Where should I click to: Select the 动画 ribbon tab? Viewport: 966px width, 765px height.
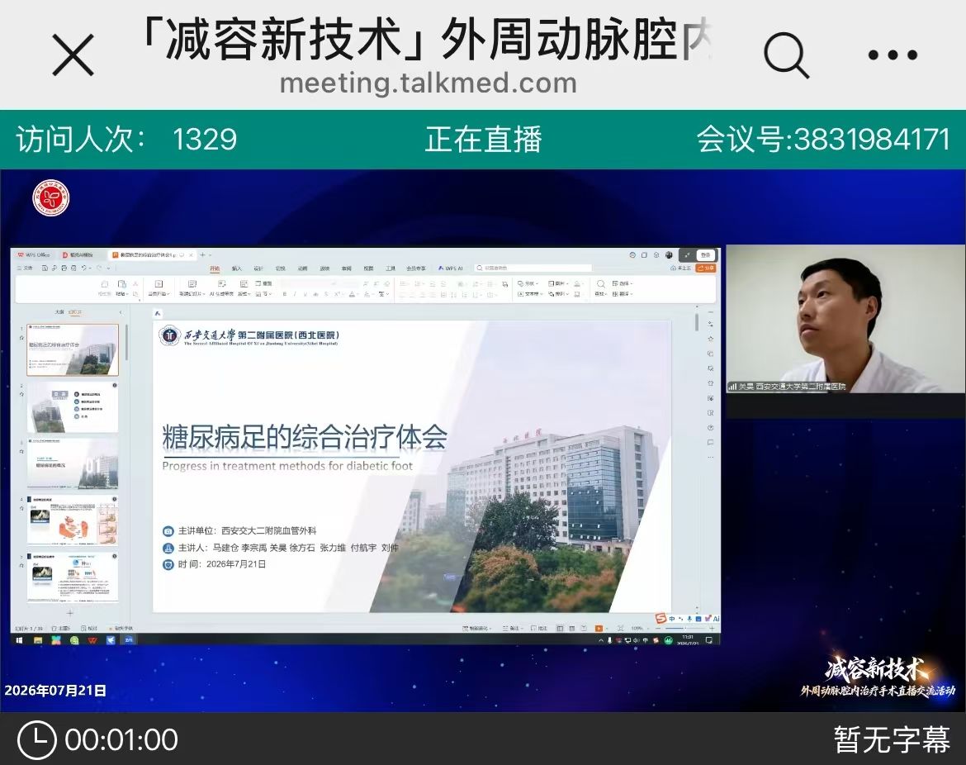(302, 268)
